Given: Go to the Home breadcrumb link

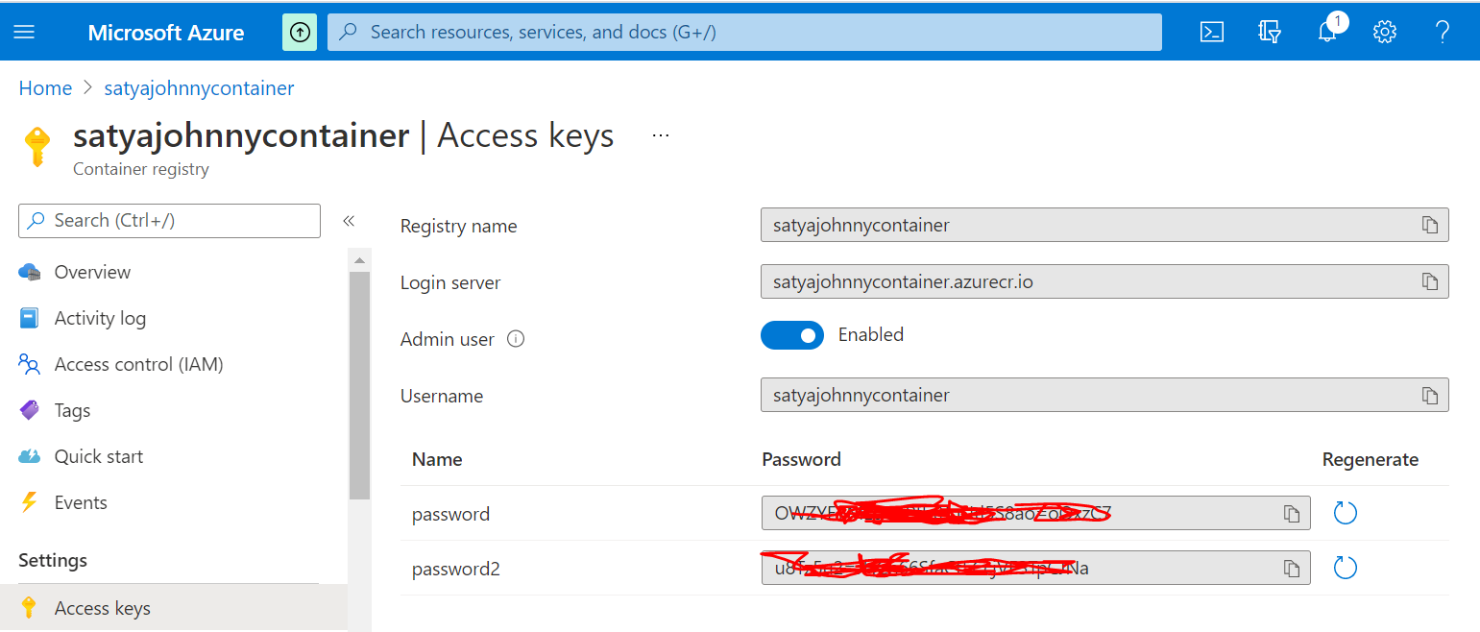Looking at the screenshot, I should pyautogui.click(x=45, y=88).
